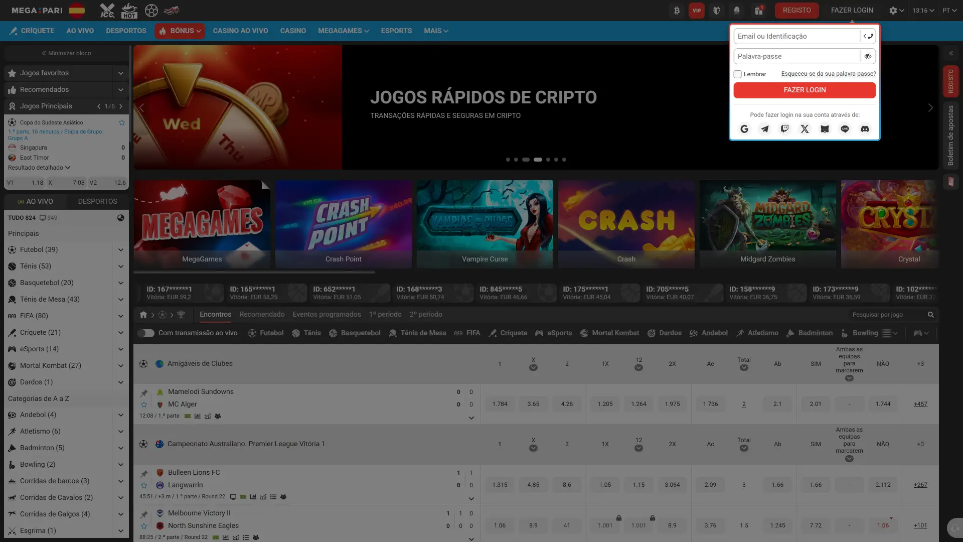
Task: Toggle Com transmissão ao vivo switch
Action: tap(146, 333)
